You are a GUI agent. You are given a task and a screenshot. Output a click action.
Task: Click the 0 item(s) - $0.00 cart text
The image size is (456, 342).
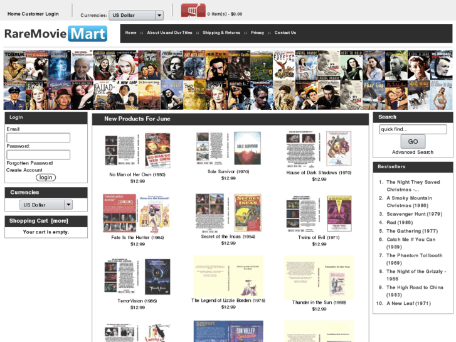(225, 14)
